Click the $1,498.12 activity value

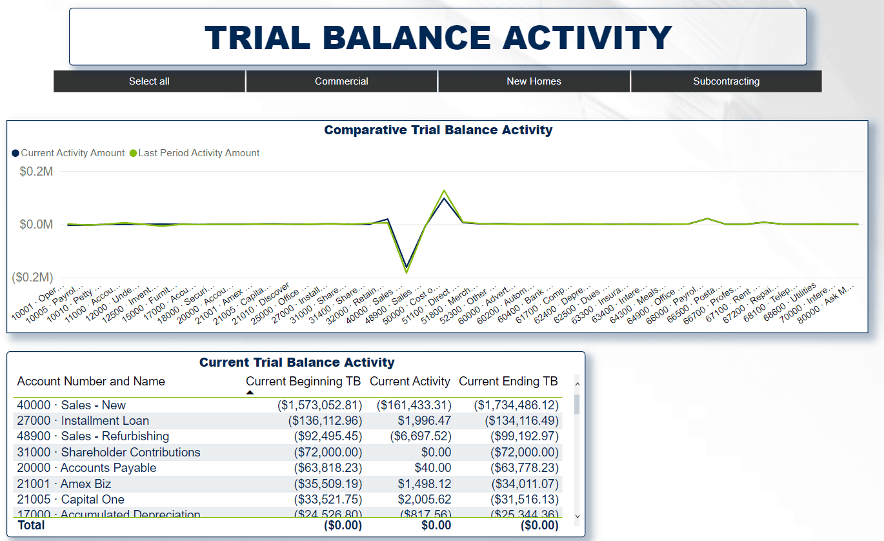425,484
